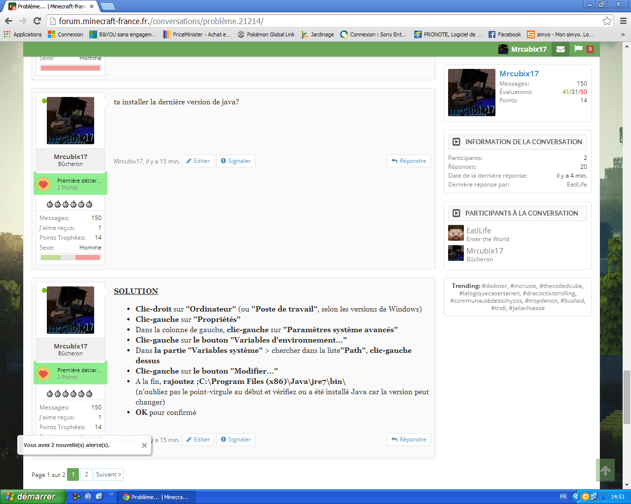Image resolution: width=631 pixels, height=504 pixels.
Task: Go to page 2 of the conversation
Action: [86, 474]
